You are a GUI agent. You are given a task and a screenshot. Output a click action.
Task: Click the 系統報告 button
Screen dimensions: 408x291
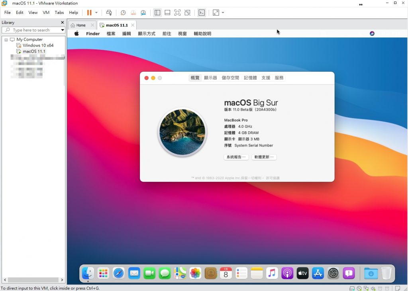pos(236,157)
